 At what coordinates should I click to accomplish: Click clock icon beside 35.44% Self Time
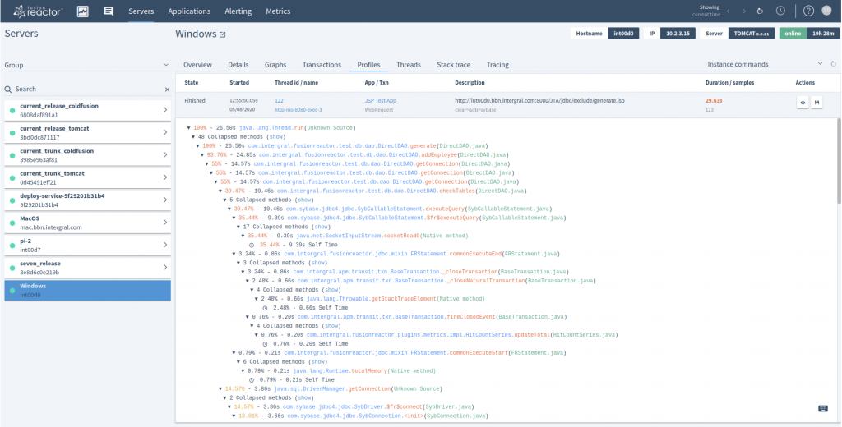click(252, 246)
